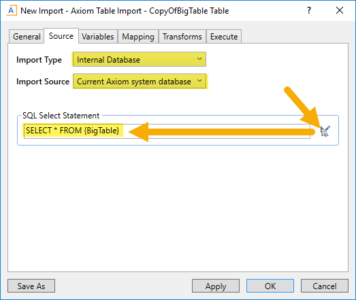This screenshot has width=356, height=300.
Task: Click the Save As button
Action: (x=31, y=286)
